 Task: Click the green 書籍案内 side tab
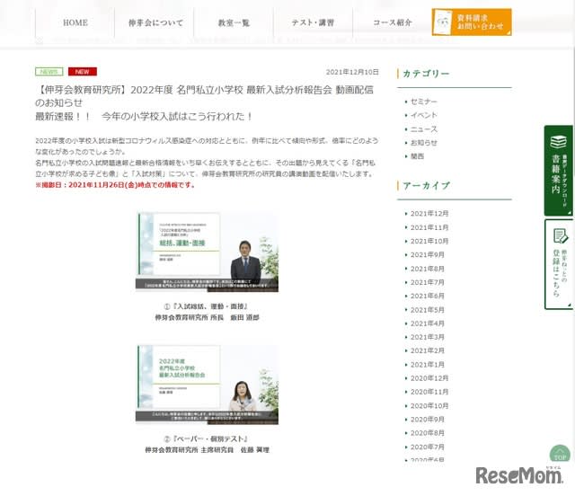(x=559, y=171)
